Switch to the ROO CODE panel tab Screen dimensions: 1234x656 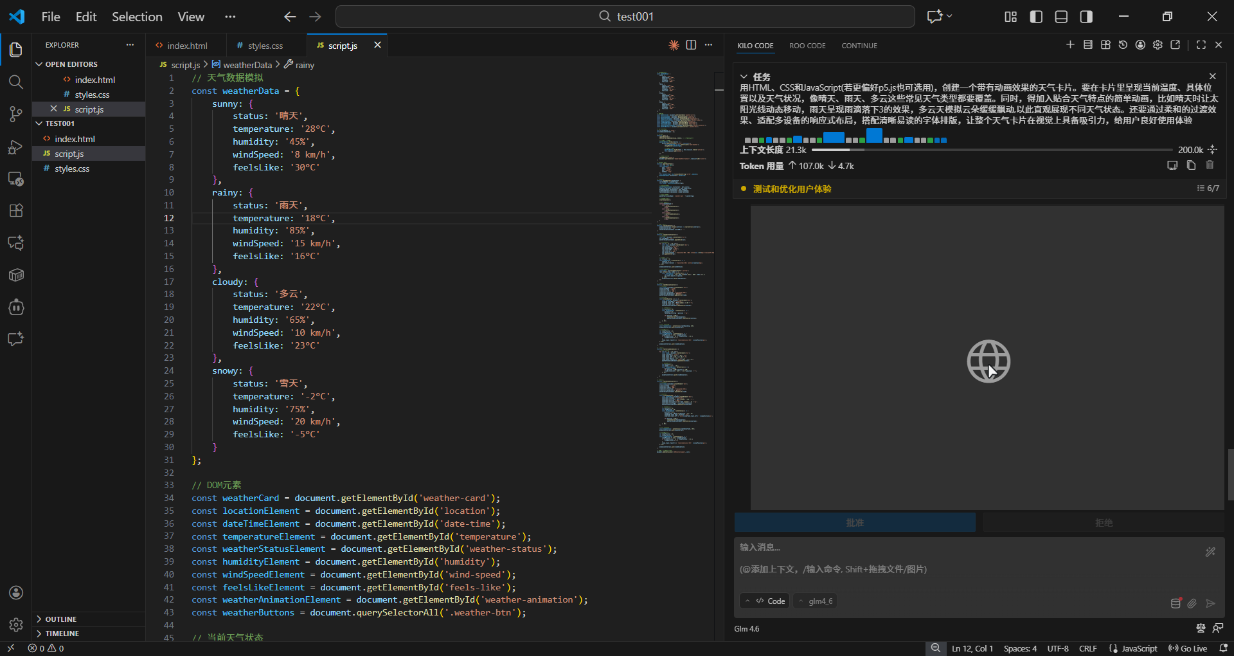tap(807, 46)
